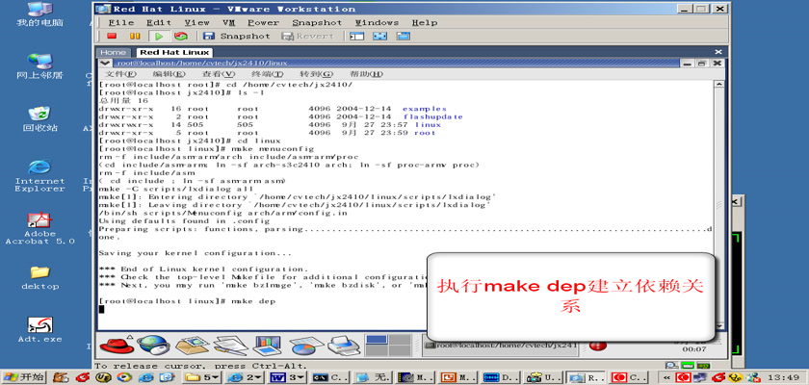Open the terminal's 终端(T) menu
Image resolution: width=809 pixels, height=385 pixels.
[x=266, y=74]
